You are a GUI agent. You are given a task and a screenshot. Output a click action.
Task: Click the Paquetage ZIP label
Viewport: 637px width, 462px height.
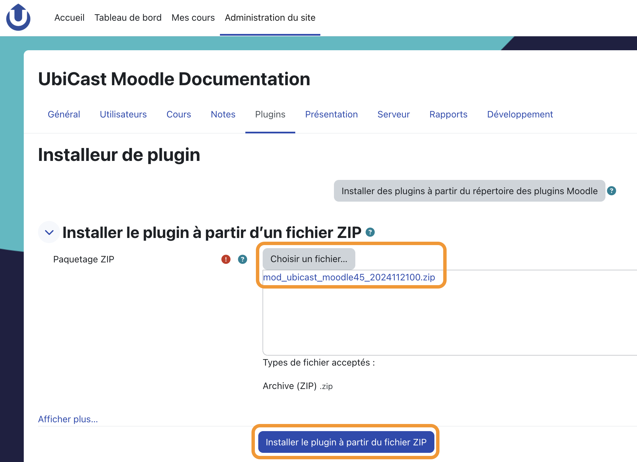[x=83, y=259]
